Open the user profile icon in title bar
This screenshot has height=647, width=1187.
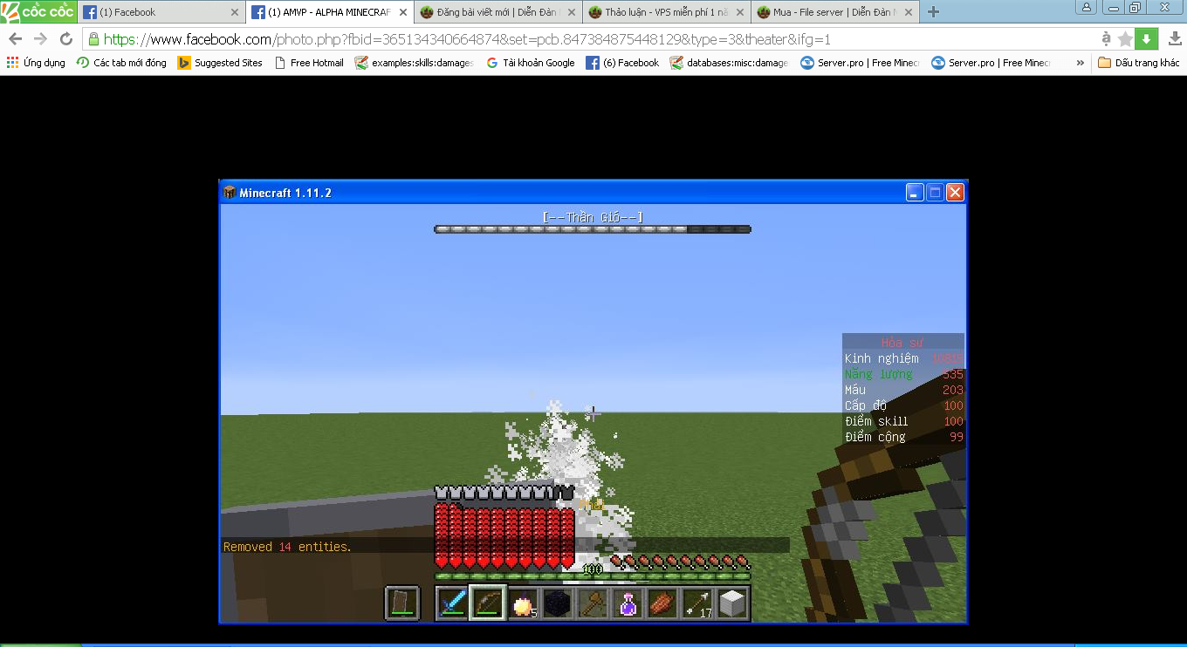coord(1088,8)
